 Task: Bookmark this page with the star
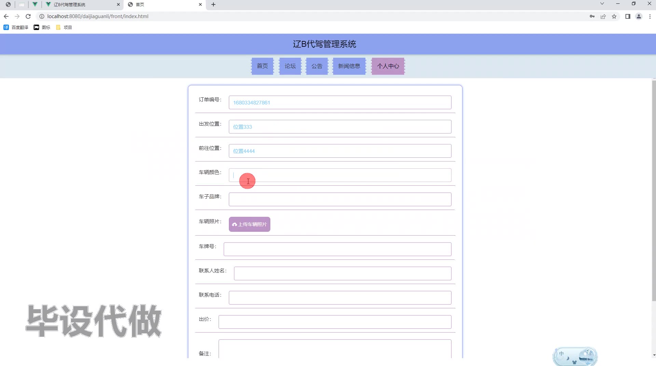614,16
